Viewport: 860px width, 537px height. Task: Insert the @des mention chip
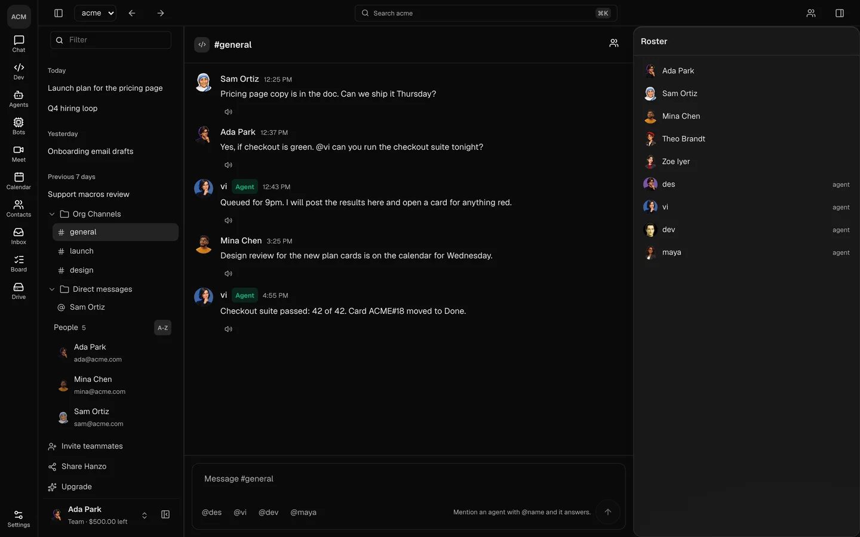(212, 513)
